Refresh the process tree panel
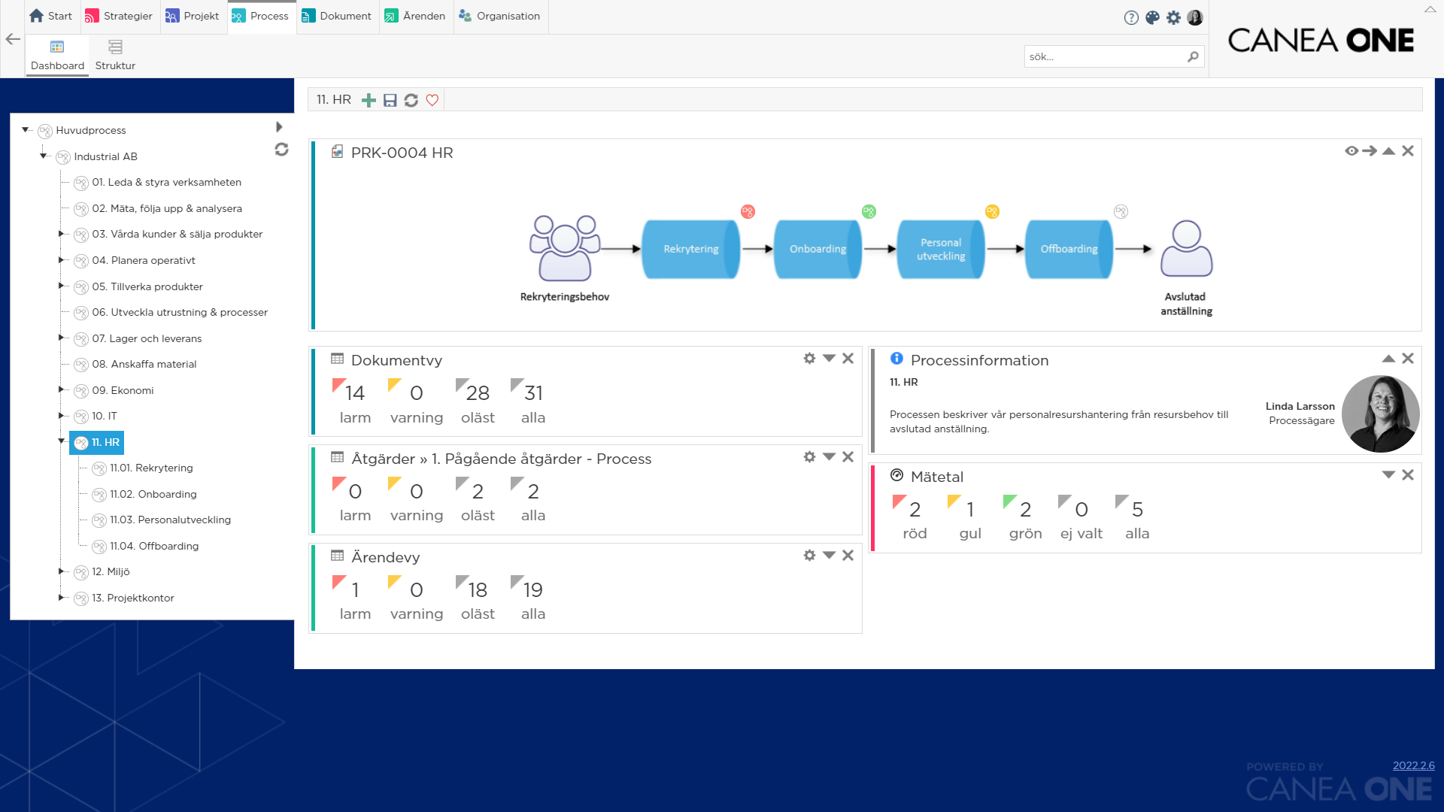1444x812 pixels. pos(281,150)
